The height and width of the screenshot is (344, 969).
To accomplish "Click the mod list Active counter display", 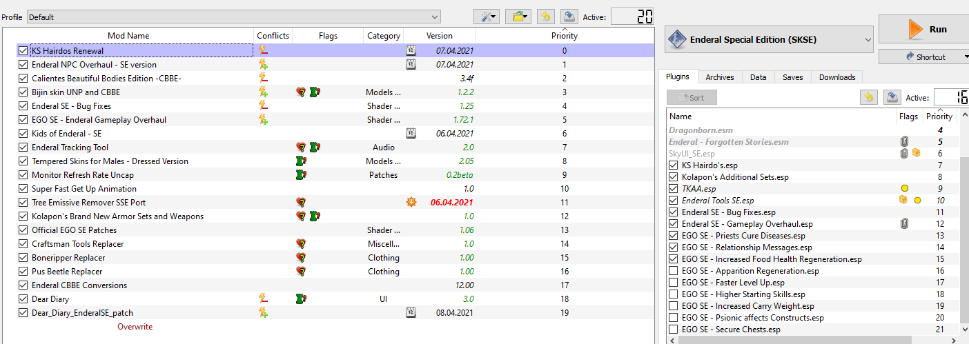I will [x=633, y=17].
